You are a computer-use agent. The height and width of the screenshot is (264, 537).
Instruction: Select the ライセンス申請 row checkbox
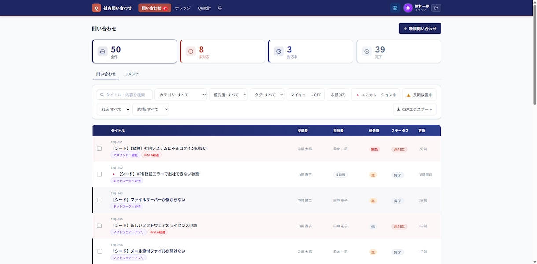click(99, 226)
